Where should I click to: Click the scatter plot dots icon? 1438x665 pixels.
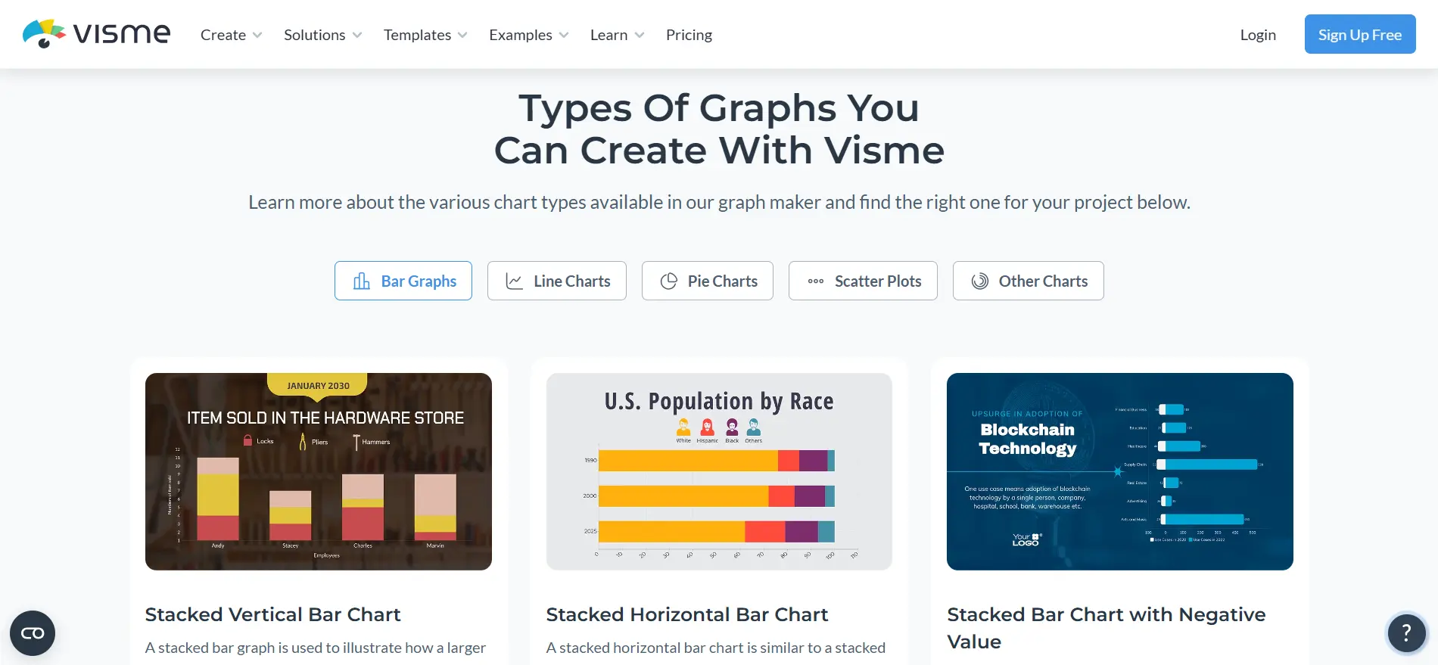[816, 281]
